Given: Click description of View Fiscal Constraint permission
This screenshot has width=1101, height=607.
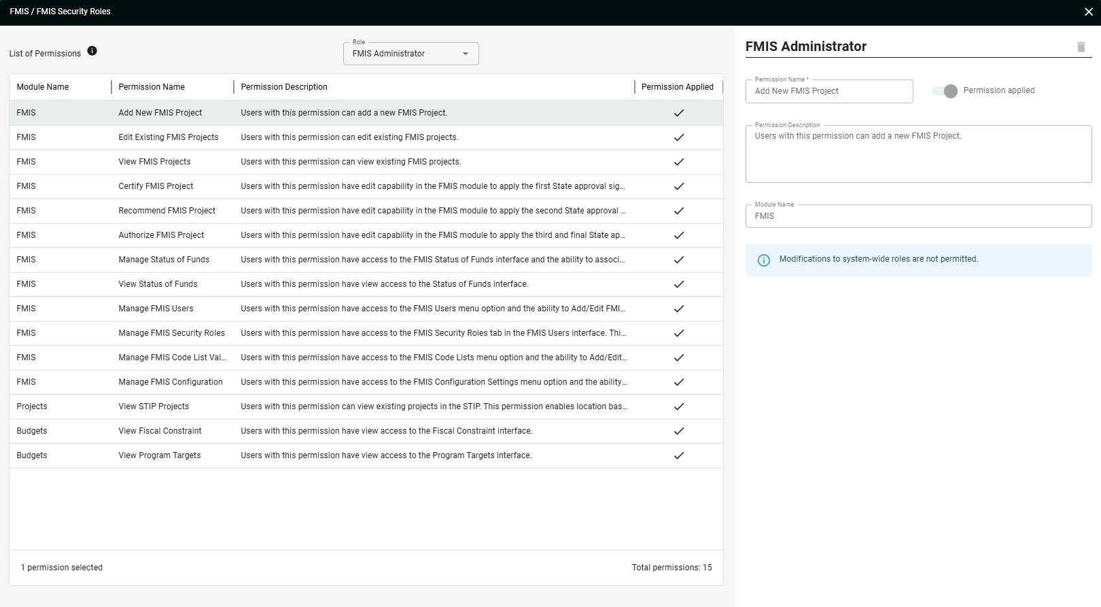Looking at the screenshot, I should [387, 431].
